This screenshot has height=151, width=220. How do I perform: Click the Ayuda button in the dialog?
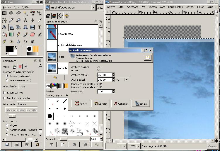81,104
